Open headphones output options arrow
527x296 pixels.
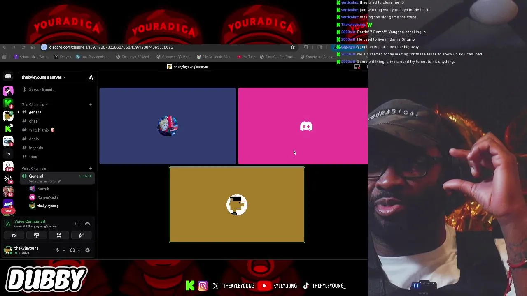coord(79,250)
